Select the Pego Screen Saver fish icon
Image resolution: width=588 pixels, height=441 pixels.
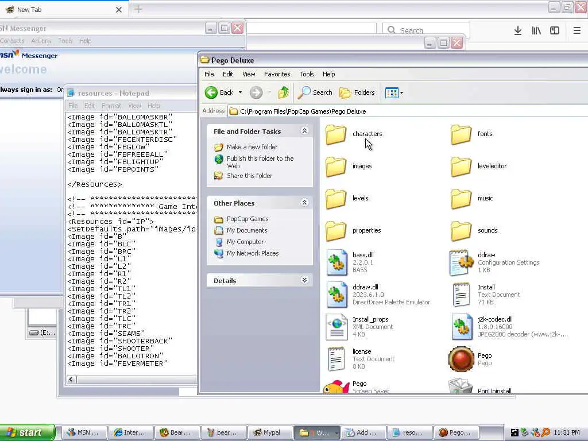(336, 386)
